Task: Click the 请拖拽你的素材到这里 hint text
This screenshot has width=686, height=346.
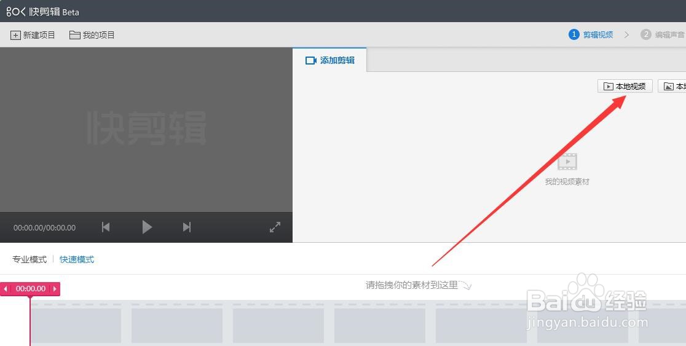Action: (x=412, y=285)
